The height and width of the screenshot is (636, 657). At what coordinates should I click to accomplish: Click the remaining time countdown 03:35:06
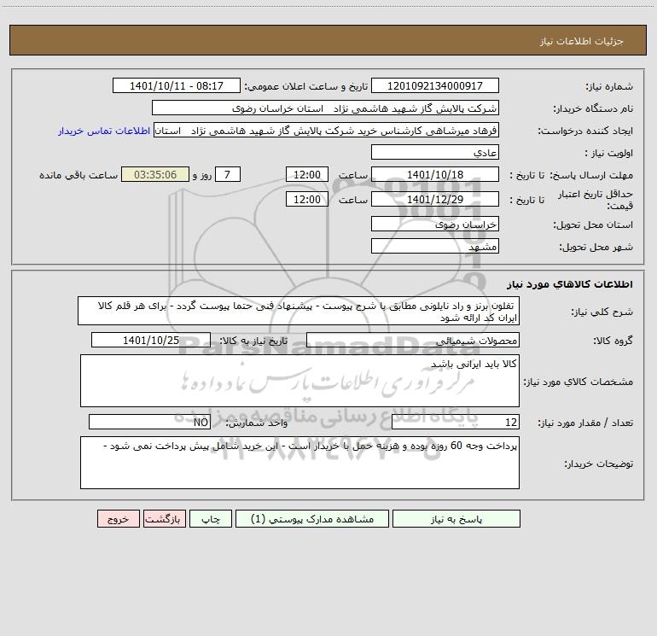pos(155,174)
